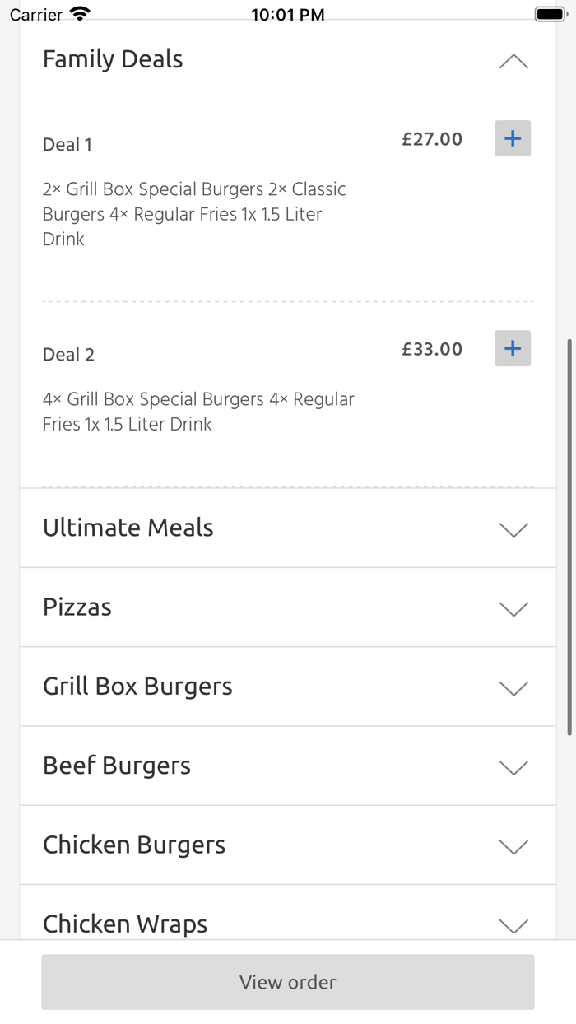Click the chevron beside Ultimate Meals
The height and width of the screenshot is (1024, 576).
513,530
